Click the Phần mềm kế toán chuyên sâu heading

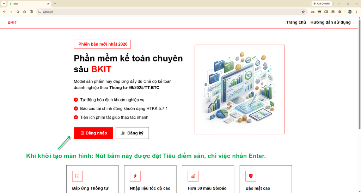(128, 64)
